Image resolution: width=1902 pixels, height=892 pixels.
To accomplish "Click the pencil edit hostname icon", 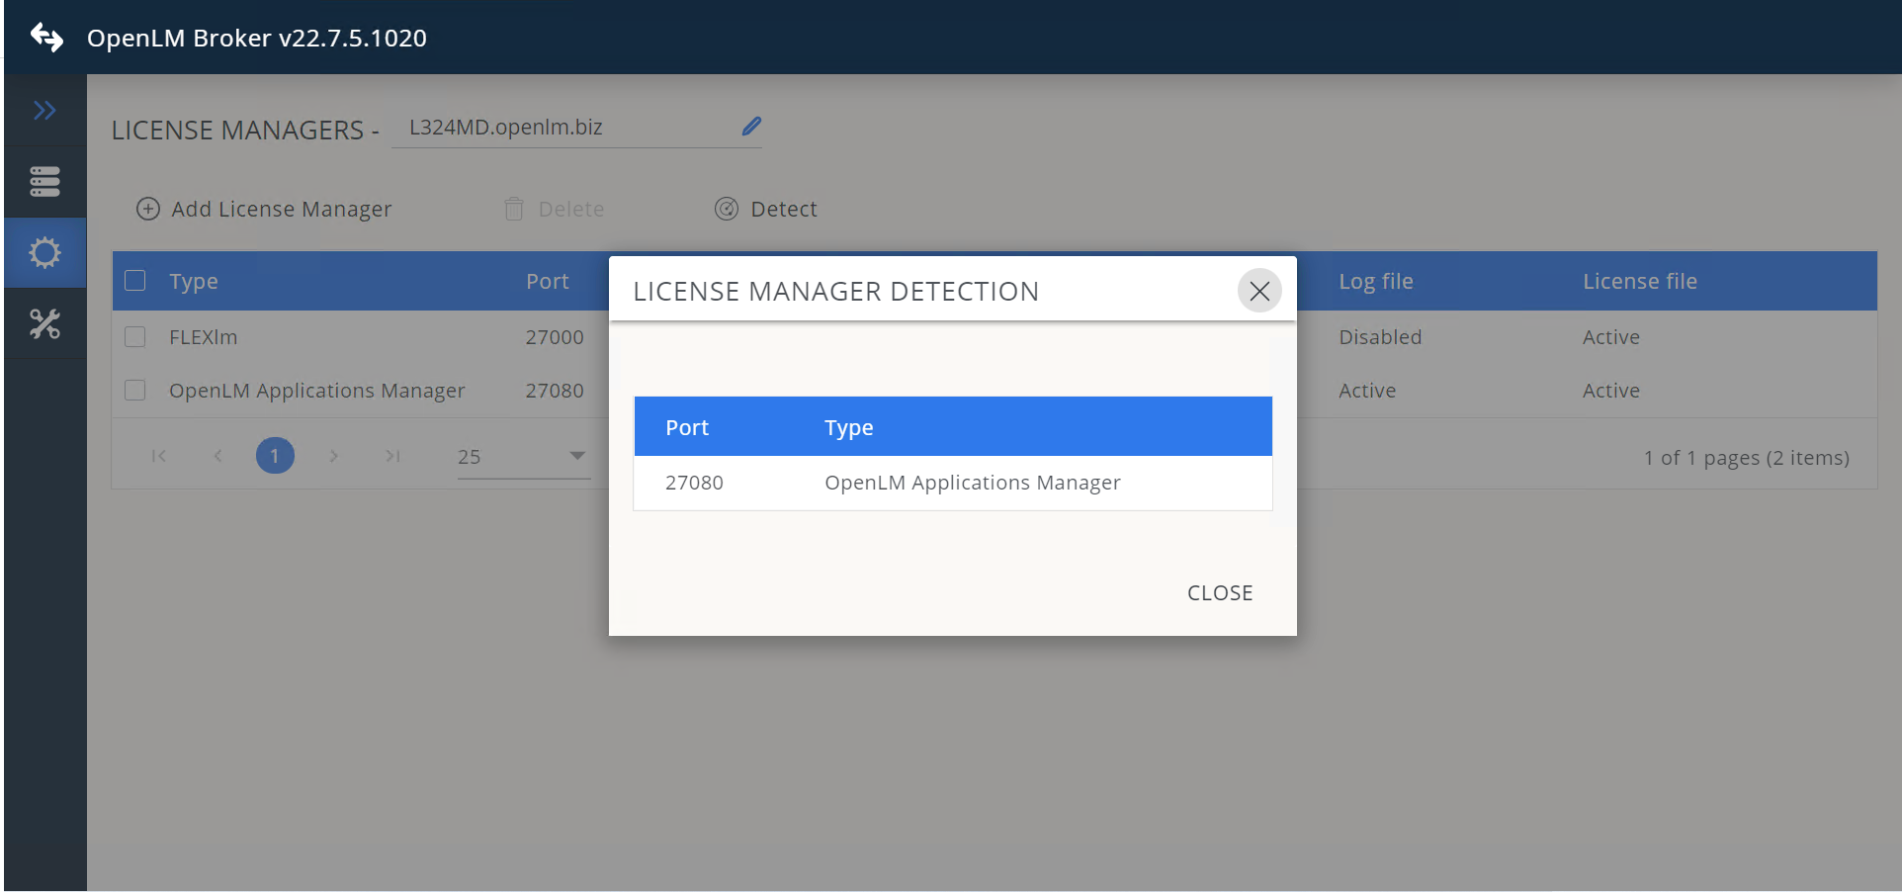I will 751,127.
